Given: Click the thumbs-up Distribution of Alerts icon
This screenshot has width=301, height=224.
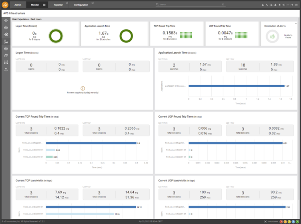Looking at the screenshot, I should (x=272, y=36).
